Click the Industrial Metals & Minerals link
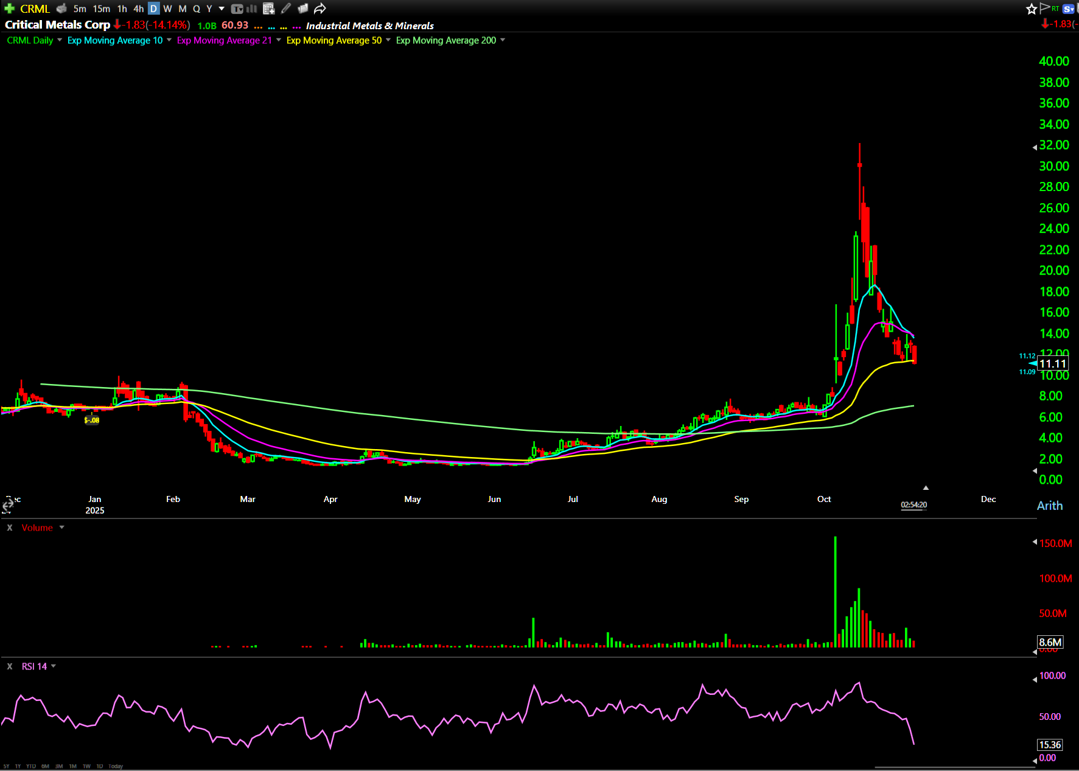 pyautogui.click(x=369, y=26)
